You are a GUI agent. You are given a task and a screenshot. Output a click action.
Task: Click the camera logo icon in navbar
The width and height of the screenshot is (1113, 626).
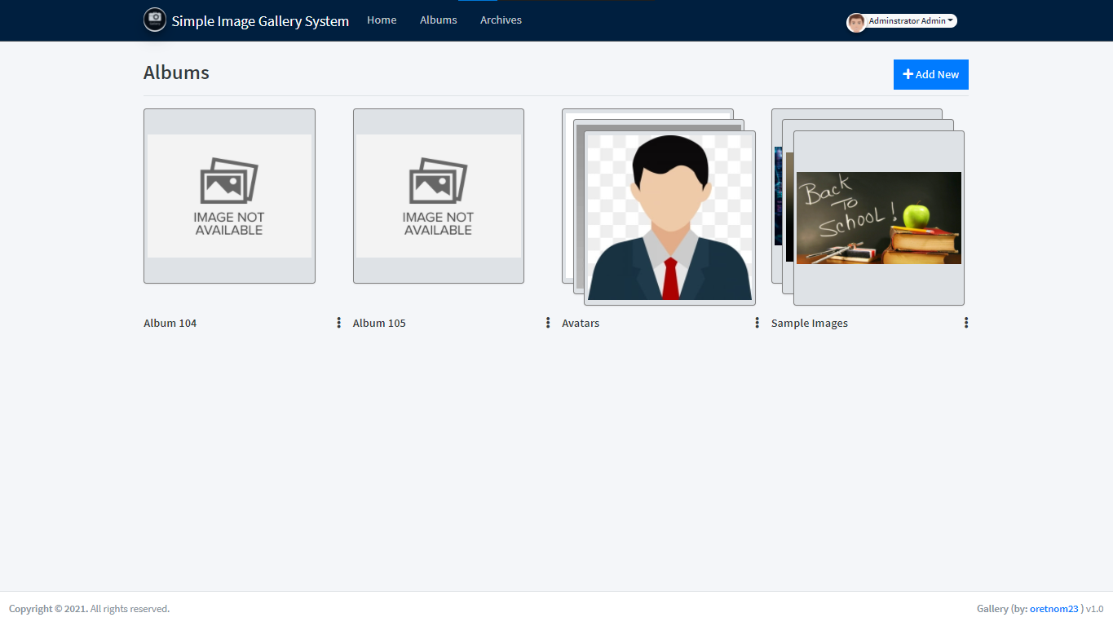(155, 20)
